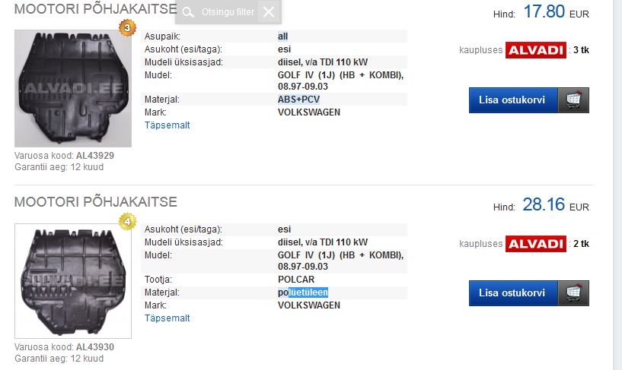622x370 pixels.
Task: Click the search magnifier icon in Otsingu filter
Action: pos(188,12)
